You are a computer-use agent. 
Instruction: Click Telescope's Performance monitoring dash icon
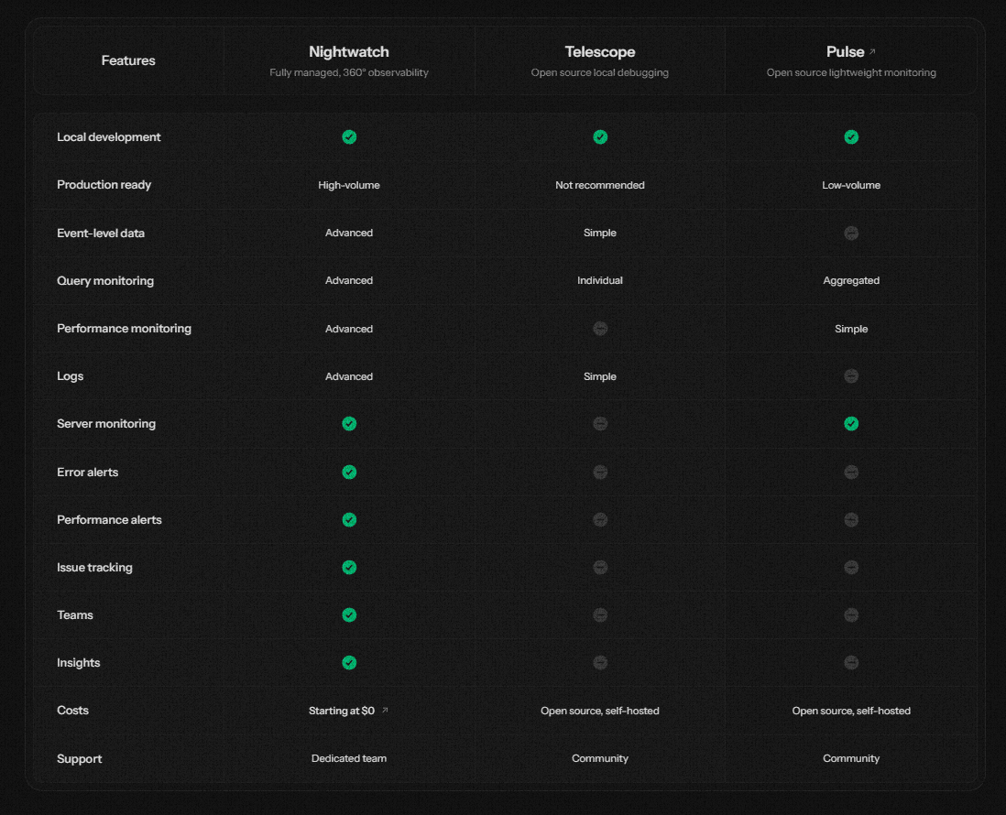(600, 329)
